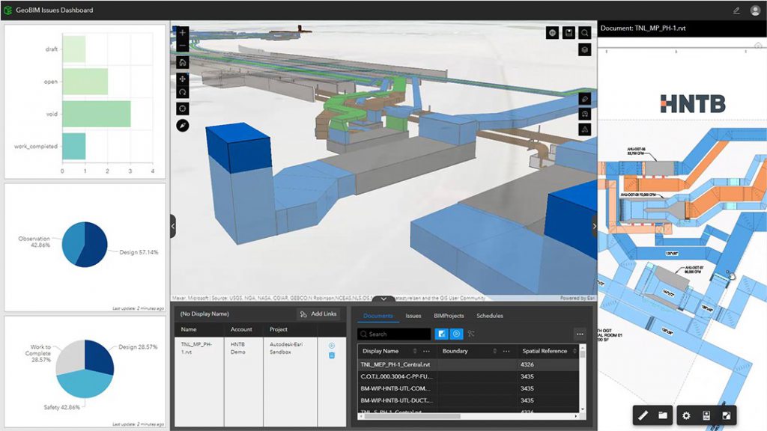This screenshot has height=431, width=767.
Task: Switch to the Issues tab
Action: point(413,316)
